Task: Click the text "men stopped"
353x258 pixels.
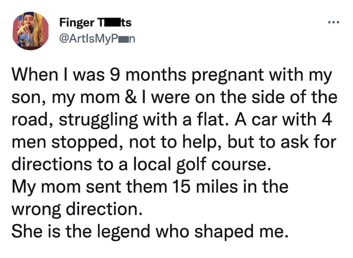Action: (65, 143)
